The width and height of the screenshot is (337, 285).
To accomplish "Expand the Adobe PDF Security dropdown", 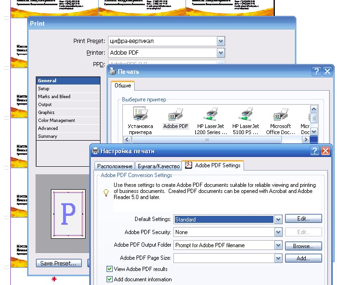I will pos(278,232).
